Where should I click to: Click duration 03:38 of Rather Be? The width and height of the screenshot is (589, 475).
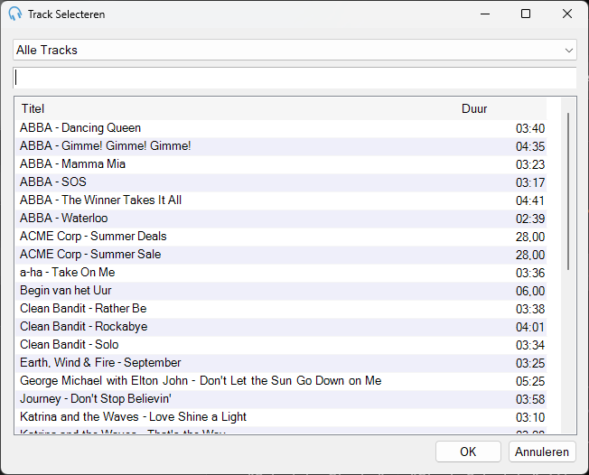[530, 310]
